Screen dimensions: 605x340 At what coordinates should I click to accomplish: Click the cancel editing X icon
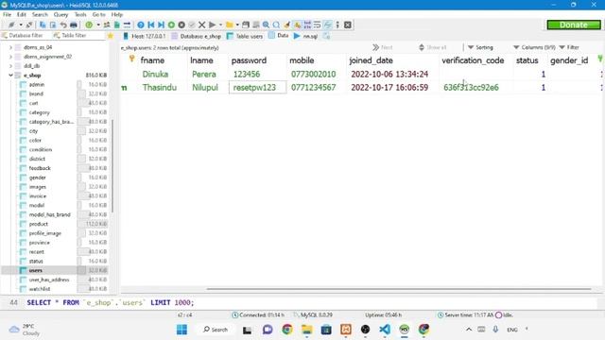coord(201,25)
